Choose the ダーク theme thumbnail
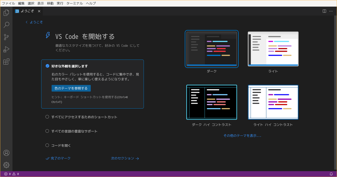 pyautogui.click(x=212, y=49)
